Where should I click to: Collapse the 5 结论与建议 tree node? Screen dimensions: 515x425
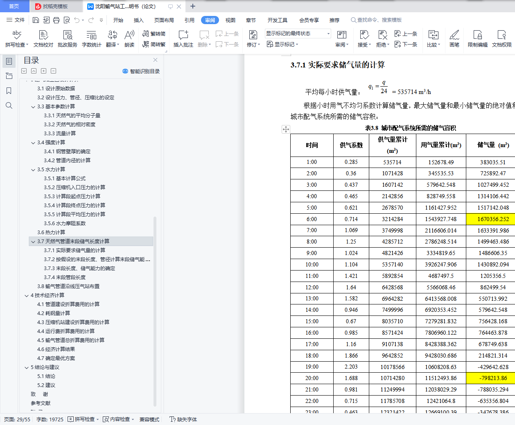tap(27, 367)
